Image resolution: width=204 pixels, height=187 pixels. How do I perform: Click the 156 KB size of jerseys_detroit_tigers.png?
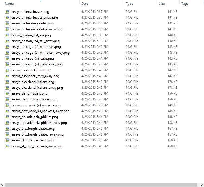click(172, 93)
